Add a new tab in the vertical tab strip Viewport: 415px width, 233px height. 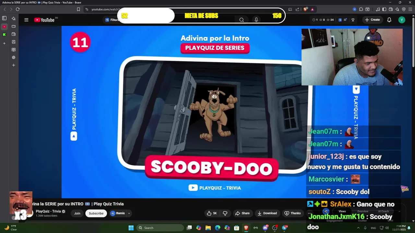[x=4, y=43]
